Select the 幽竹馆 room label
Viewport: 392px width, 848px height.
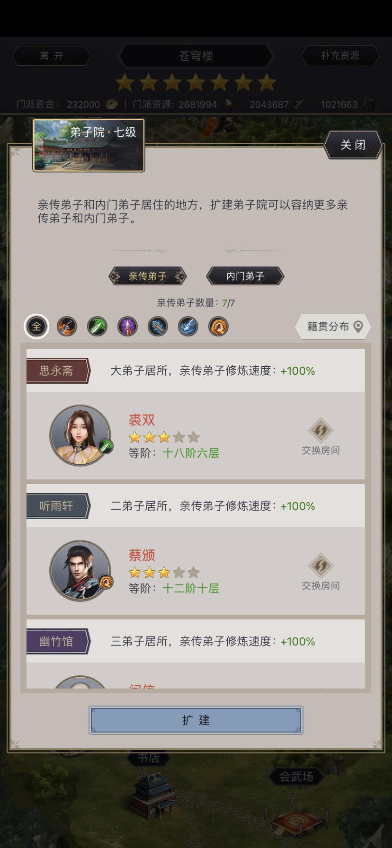click(58, 641)
